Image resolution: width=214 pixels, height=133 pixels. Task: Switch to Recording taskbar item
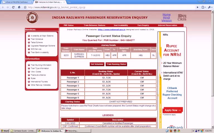[x=78, y=131]
